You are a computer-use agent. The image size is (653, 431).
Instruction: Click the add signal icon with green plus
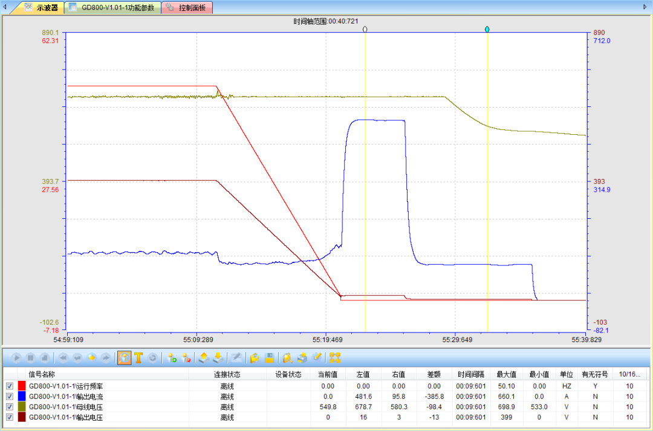click(172, 358)
